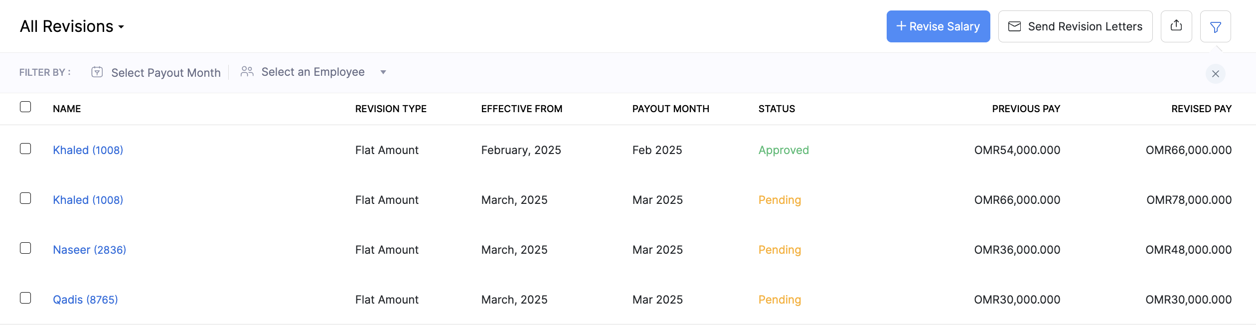This screenshot has width=1256, height=327.
Task: Click the envelope icon in Send Revision Letters
Action: [1014, 26]
